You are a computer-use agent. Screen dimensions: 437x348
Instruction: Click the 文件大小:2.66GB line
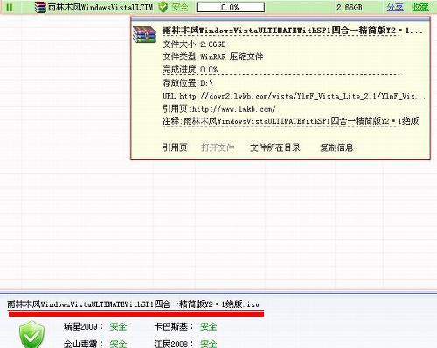coord(194,44)
